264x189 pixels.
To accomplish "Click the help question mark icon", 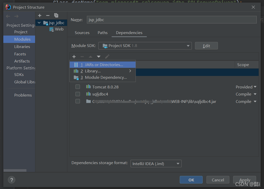I will tap(11, 180).
